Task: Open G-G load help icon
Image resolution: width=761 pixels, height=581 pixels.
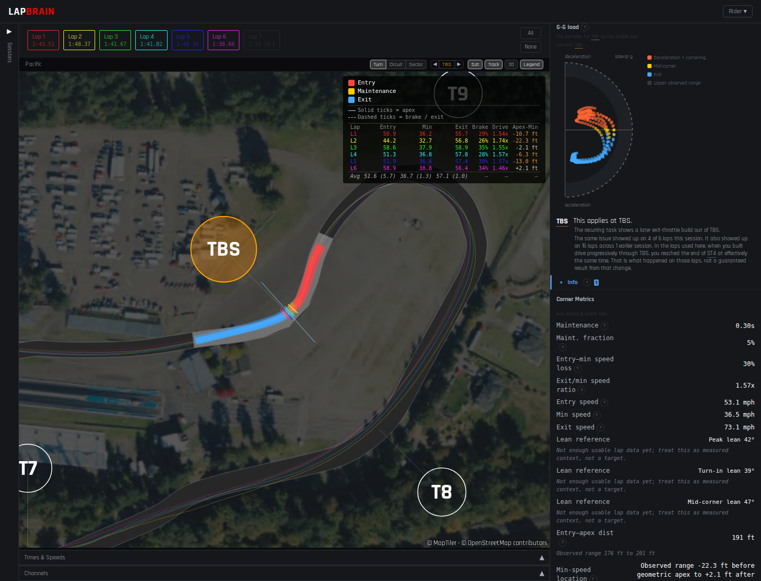Action: 585,27
